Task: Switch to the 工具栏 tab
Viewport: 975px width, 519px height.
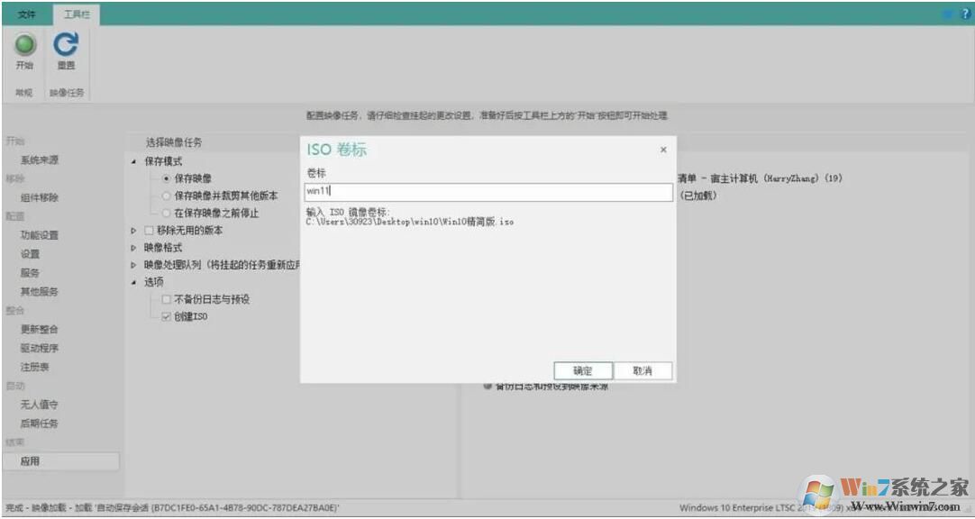Action: [76, 14]
